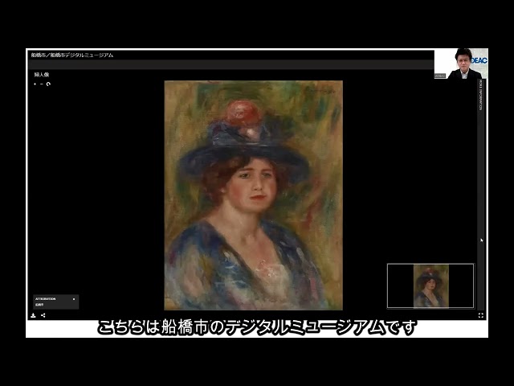Click the Attribution label text
This screenshot has width=514, height=386.
click(46, 299)
